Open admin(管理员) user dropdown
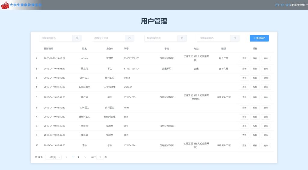This screenshot has height=170, width=308. tap(299, 5)
